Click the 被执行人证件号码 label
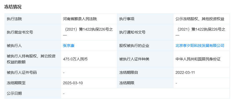This screenshot has width=233, height=103. click(x=22, y=72)
